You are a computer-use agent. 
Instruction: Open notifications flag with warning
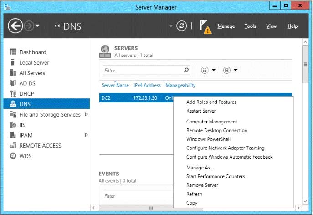pos(205,26)
